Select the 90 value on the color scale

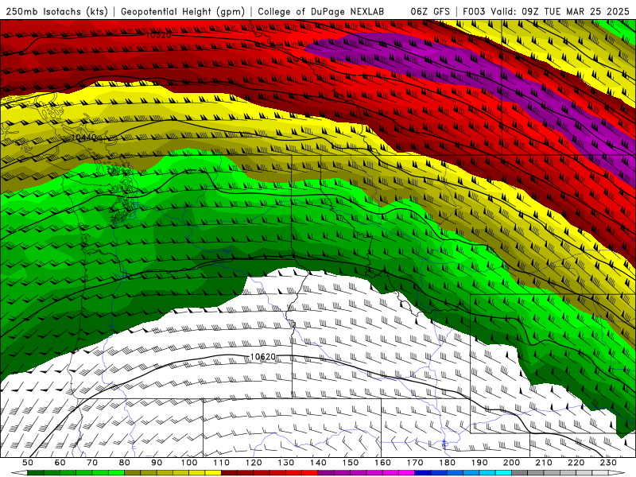point(157,463)
